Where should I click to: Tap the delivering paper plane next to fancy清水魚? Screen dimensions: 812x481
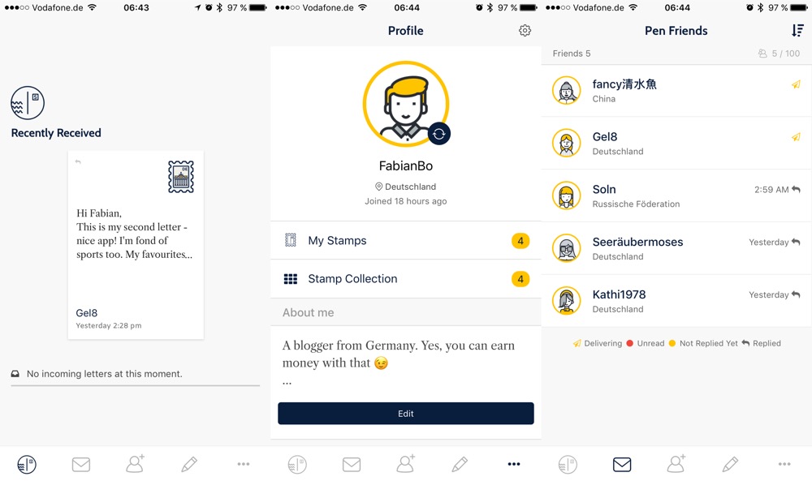(x=796, y=84)
